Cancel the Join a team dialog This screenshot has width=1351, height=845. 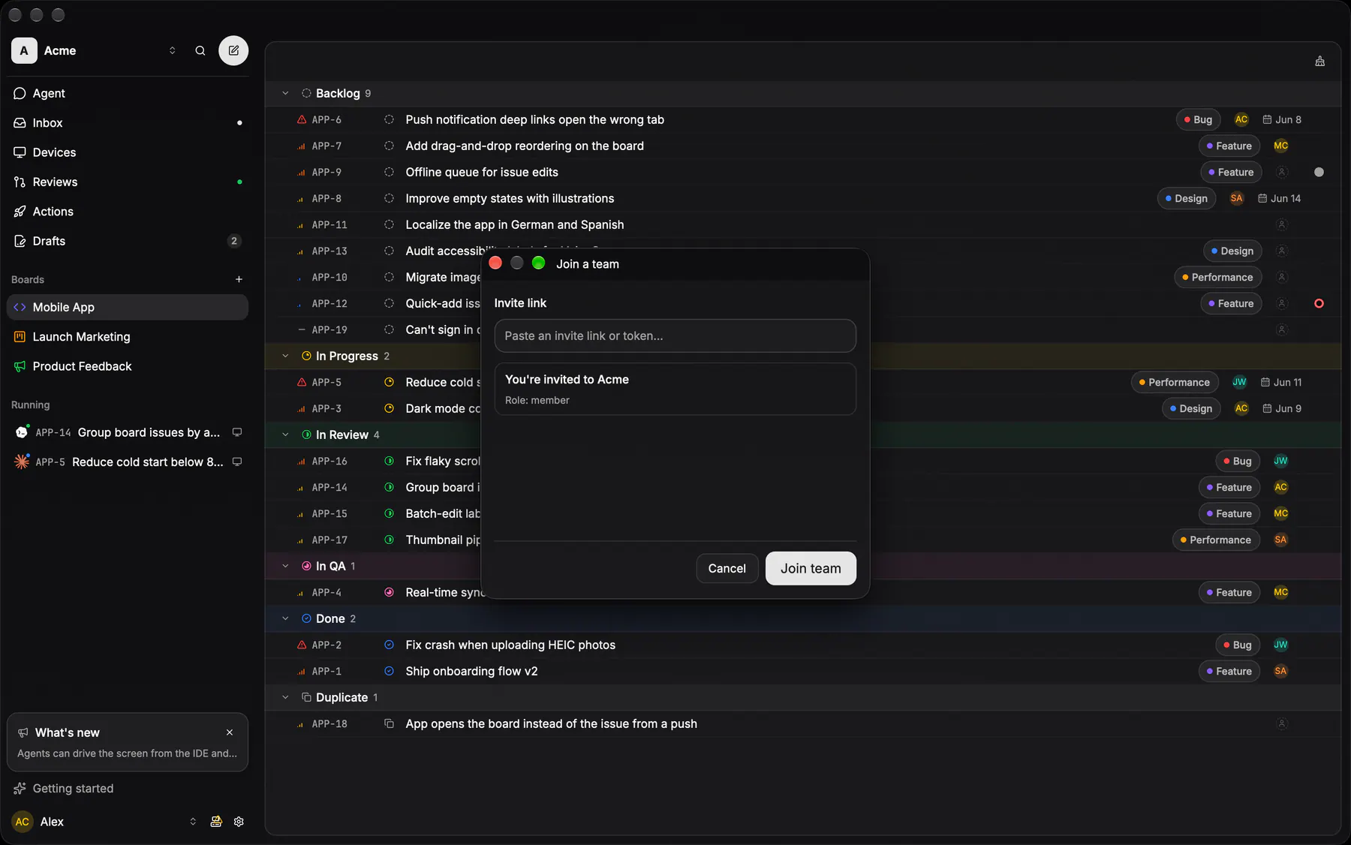click(x=727, y=569)
